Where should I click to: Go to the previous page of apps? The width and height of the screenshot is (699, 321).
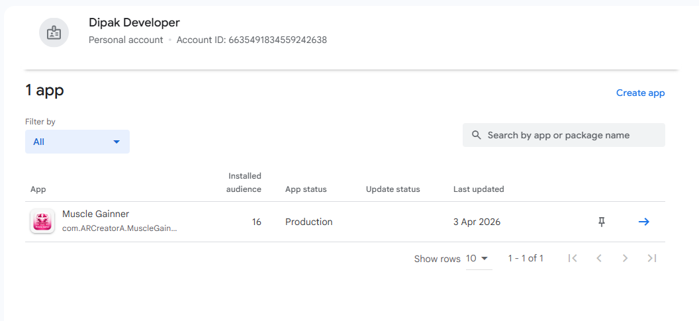(599, 258)
